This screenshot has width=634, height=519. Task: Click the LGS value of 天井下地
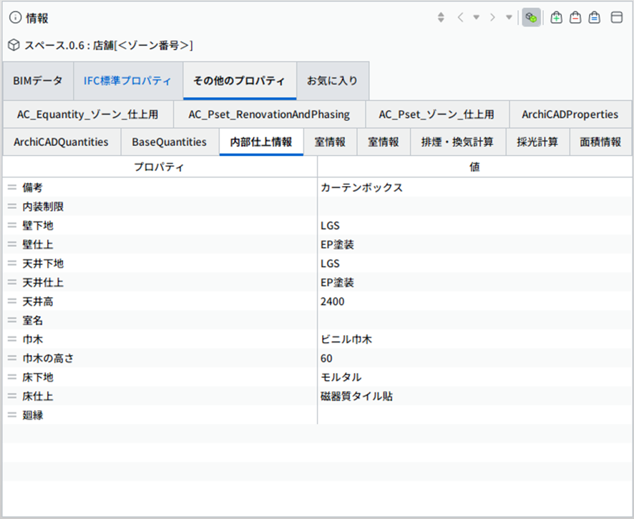[330, 263]
